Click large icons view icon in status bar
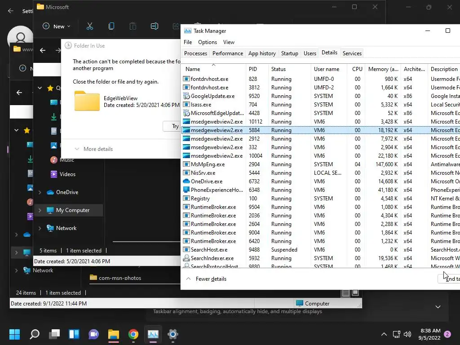The height and width of the screenshot is (345, 460). point(355,293)
